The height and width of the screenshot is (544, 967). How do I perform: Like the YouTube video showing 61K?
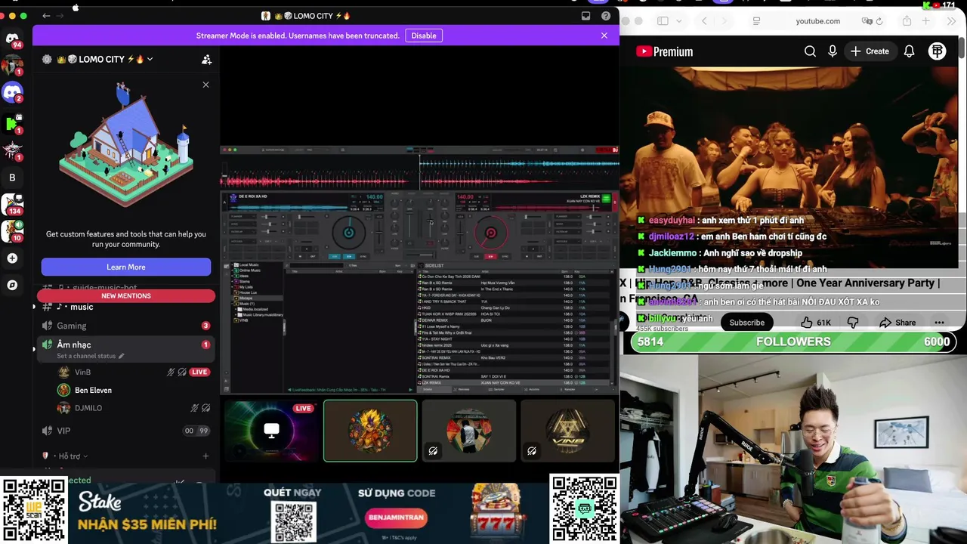815,323
